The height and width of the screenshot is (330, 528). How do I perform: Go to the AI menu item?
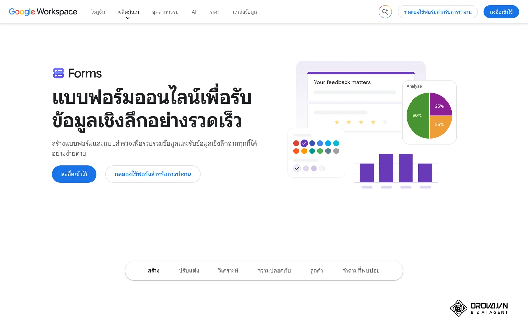pos(194,12)
